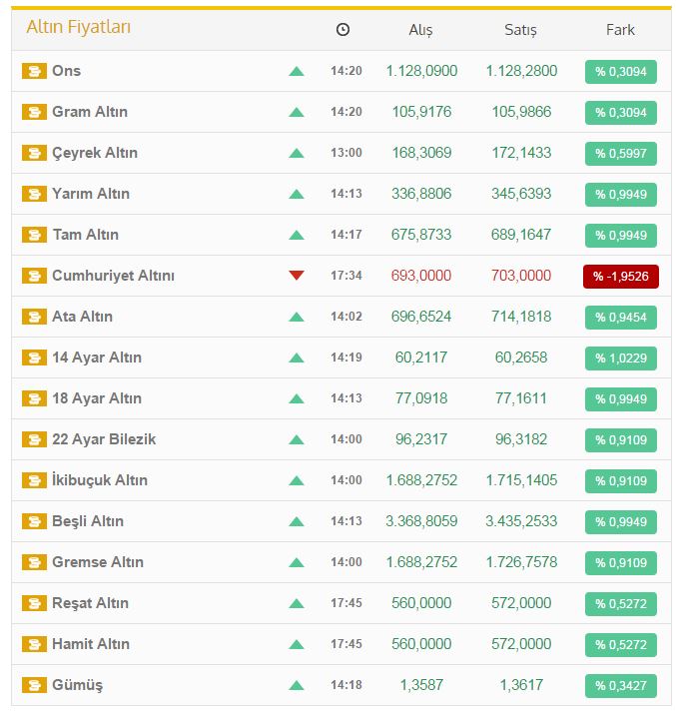This screenshot has height=721, width=676.
Task: Click the gold bar icon beside Ons
Action: click(35, 71)
